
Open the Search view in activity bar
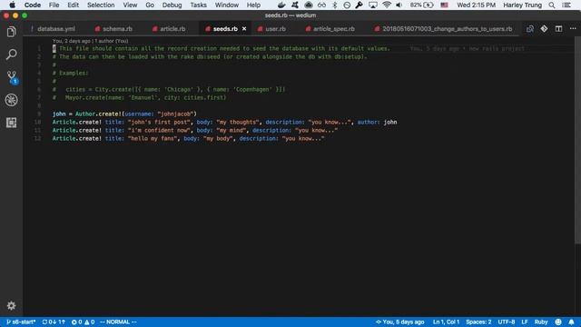coord(12,54)
